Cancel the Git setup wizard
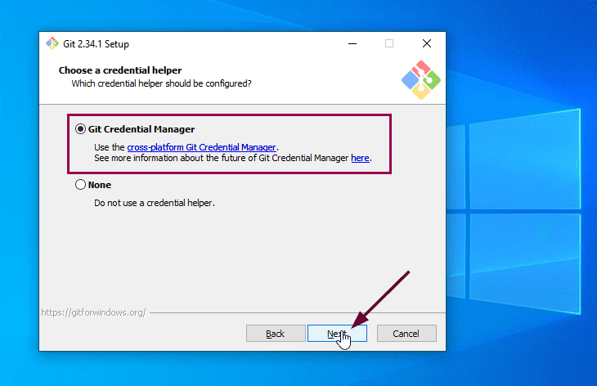This screenshot has width=597, height=386. (x=406, y=334)
